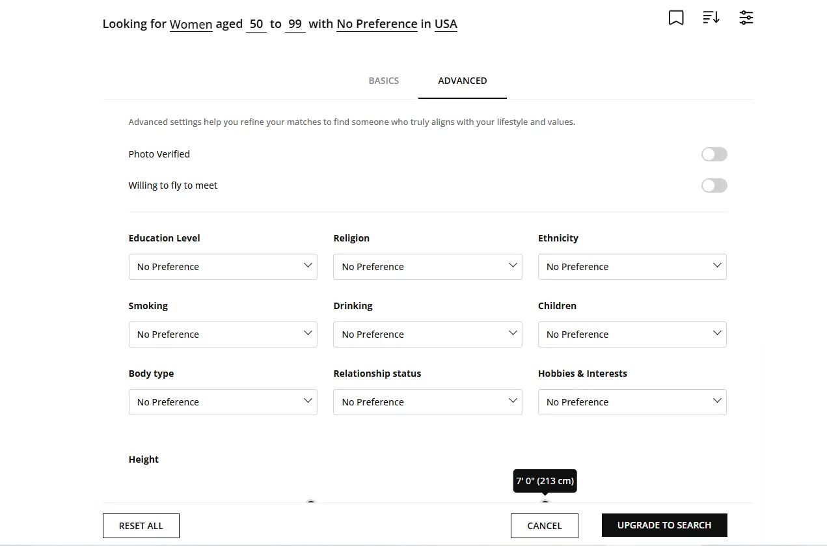
Task: Click the Photo Verified label
Action: tap(159, 154)
